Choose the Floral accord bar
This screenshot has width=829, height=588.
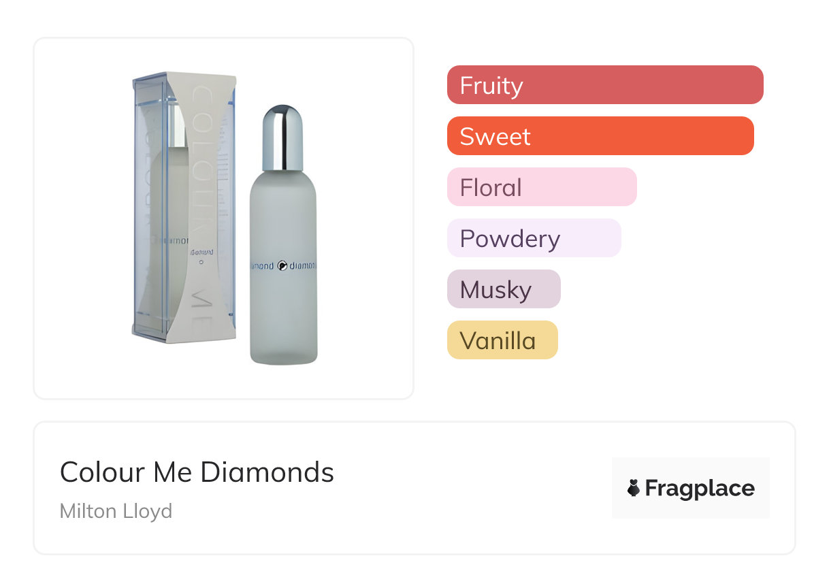541,187
